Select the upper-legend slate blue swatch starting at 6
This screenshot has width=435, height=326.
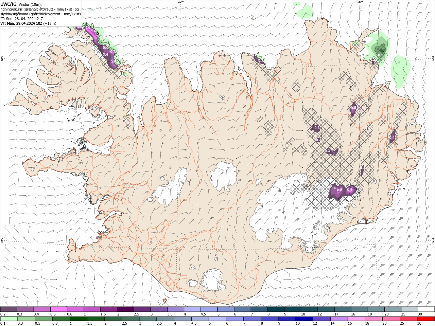243,309
